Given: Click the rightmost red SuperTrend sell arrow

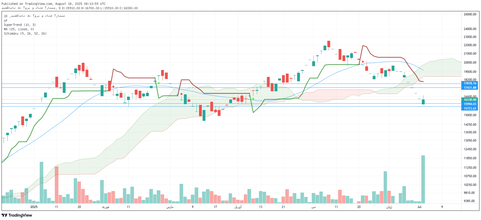Looking at the screenshot, I should [363, 62].
